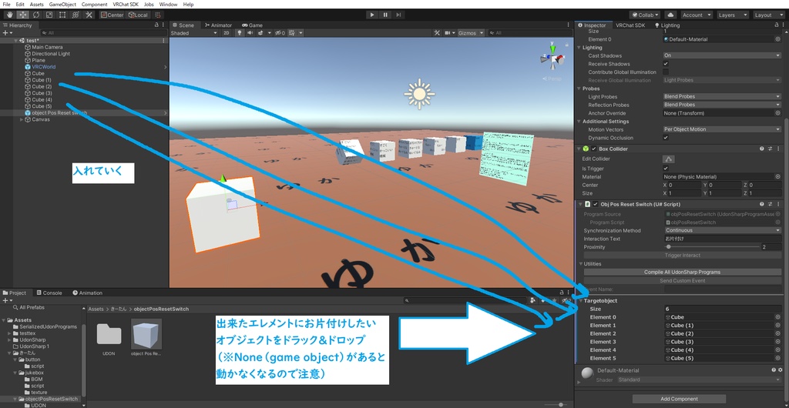The image size is (789, 408).
Task: Pick object for Element 0 Cube field
Action: (x=778, y=317)
